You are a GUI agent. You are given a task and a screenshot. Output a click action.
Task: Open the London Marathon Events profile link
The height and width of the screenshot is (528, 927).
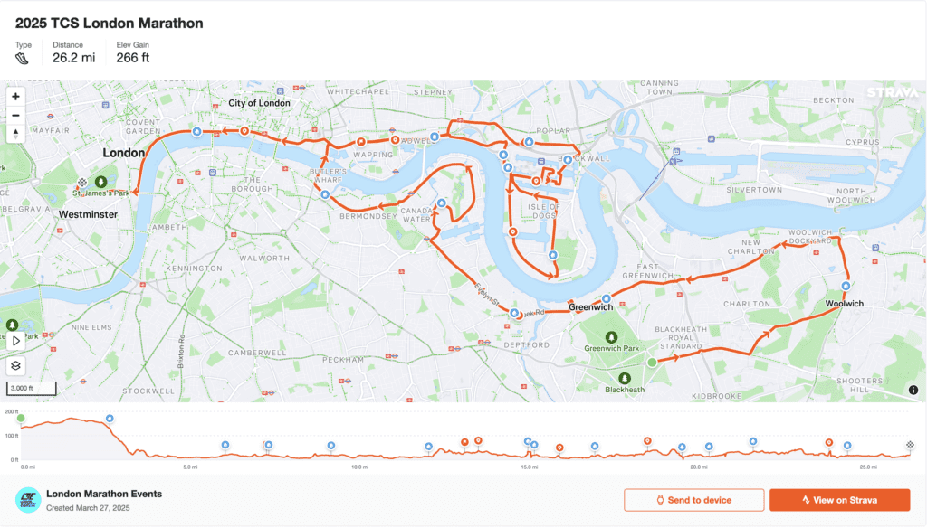(x=104, y=494)
